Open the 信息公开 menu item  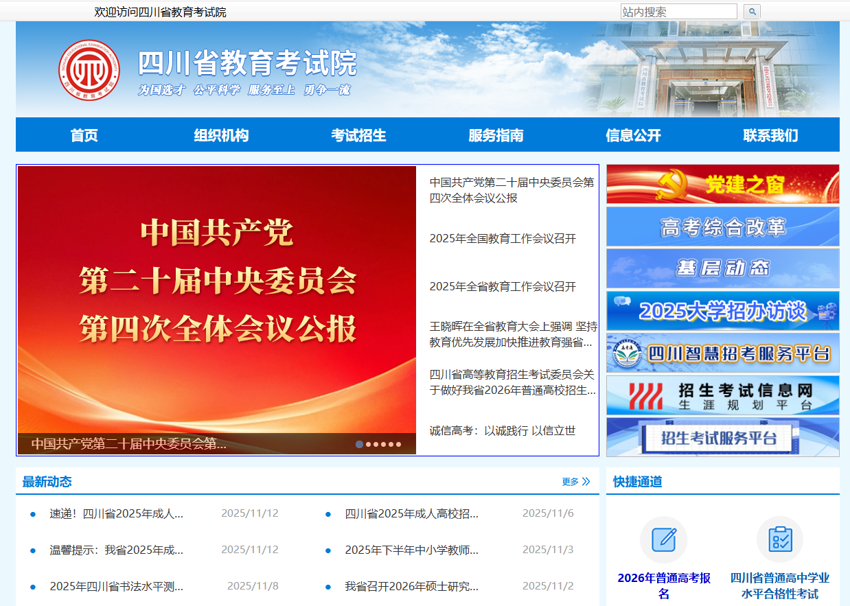[x=633, y=135]
